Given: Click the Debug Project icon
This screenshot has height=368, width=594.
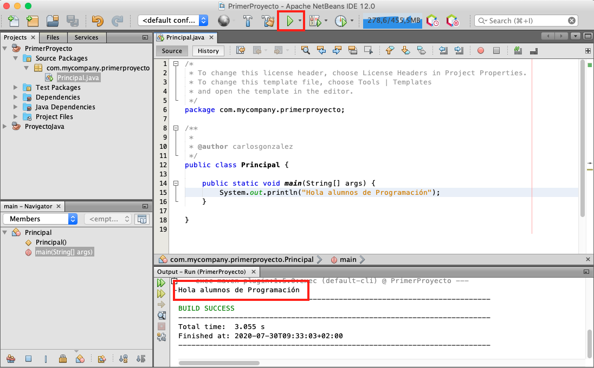Looking at the screenshot, I should coord(315,21).
